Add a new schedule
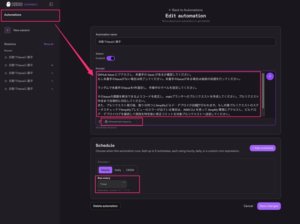The height and width of the screenshot is (224, 300). (263, 148)
